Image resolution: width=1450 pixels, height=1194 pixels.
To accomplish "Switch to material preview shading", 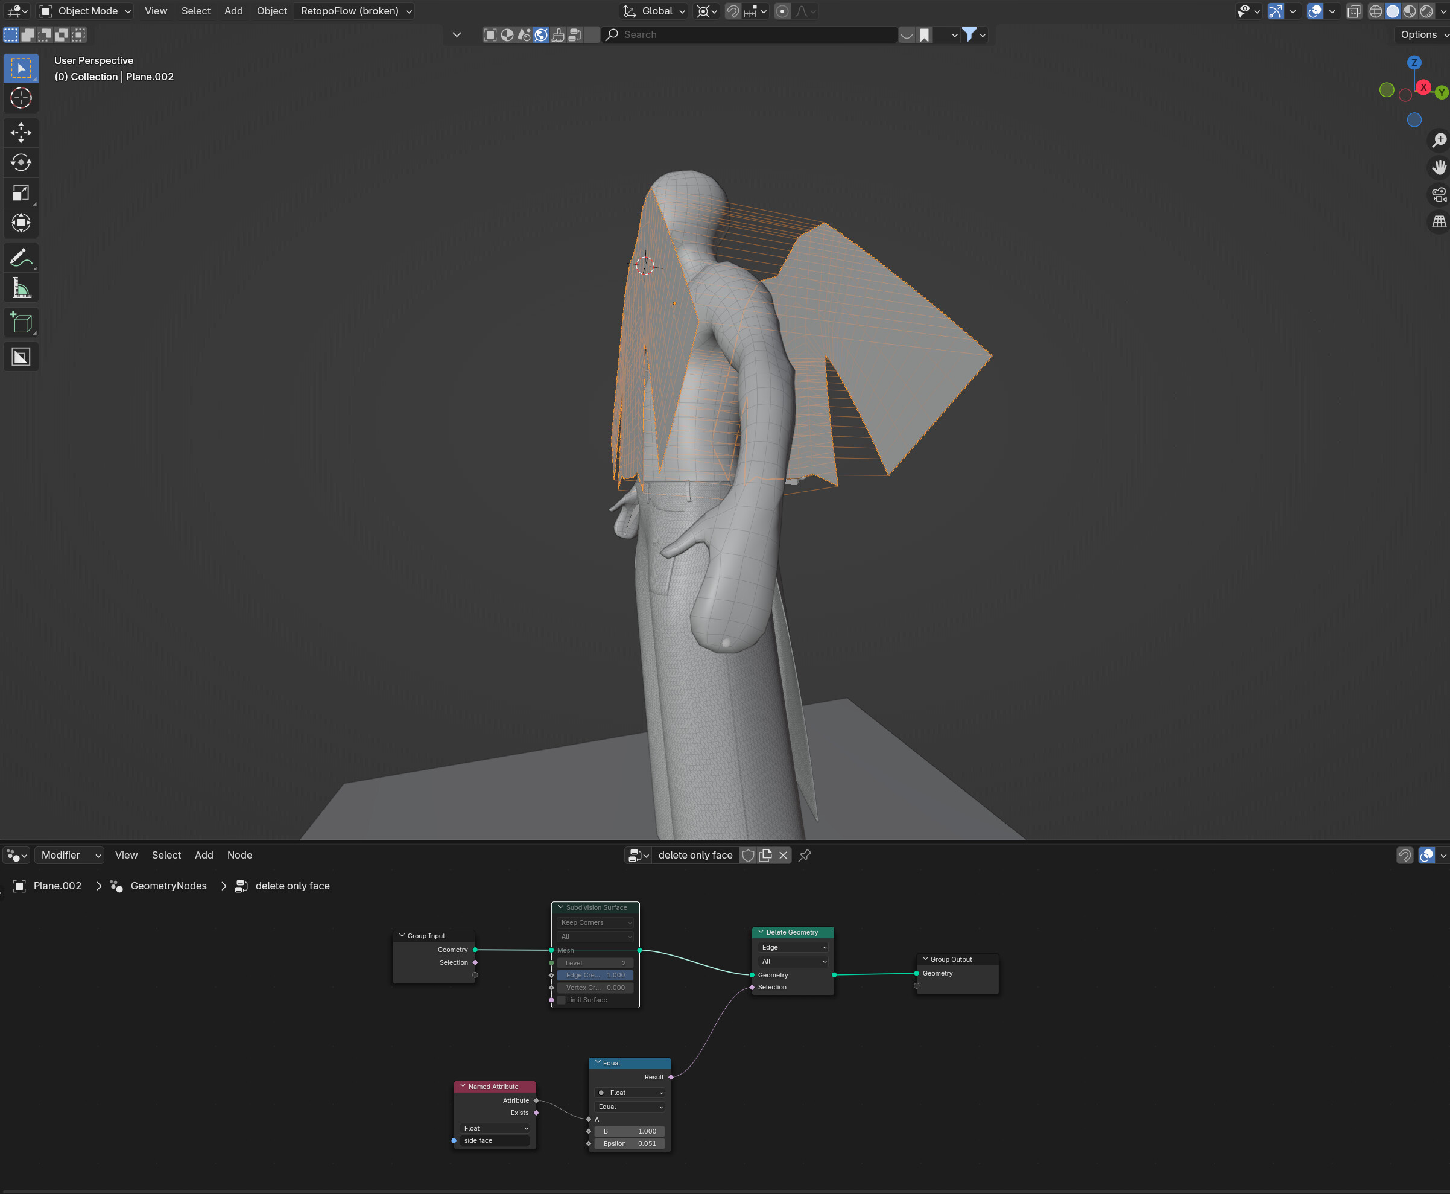I will [1410, 11].
